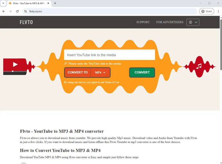This screenshot has width=222, height=164.
Task: Click heading 'Flvto - YoutTube to MP3 & MP4 converter'
Action: pyautogui.click(x=62, y=131)
